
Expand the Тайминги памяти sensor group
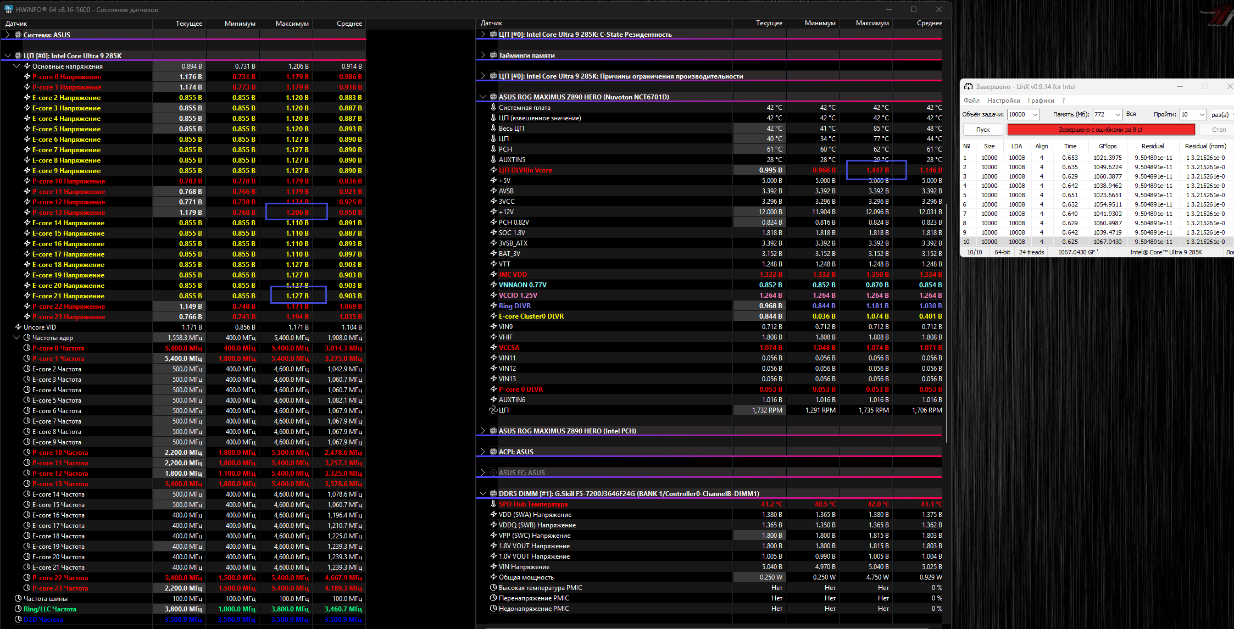pos(483,55)
